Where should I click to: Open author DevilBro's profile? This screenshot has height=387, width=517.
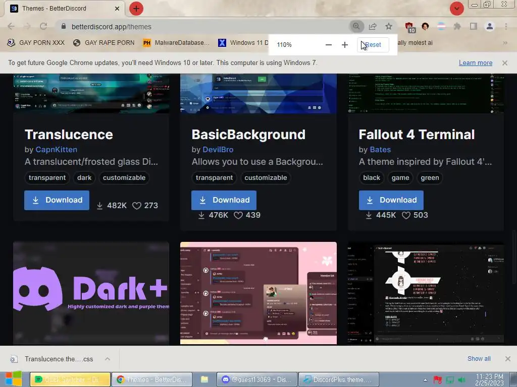pyautogui.click(x=218, y=150)
